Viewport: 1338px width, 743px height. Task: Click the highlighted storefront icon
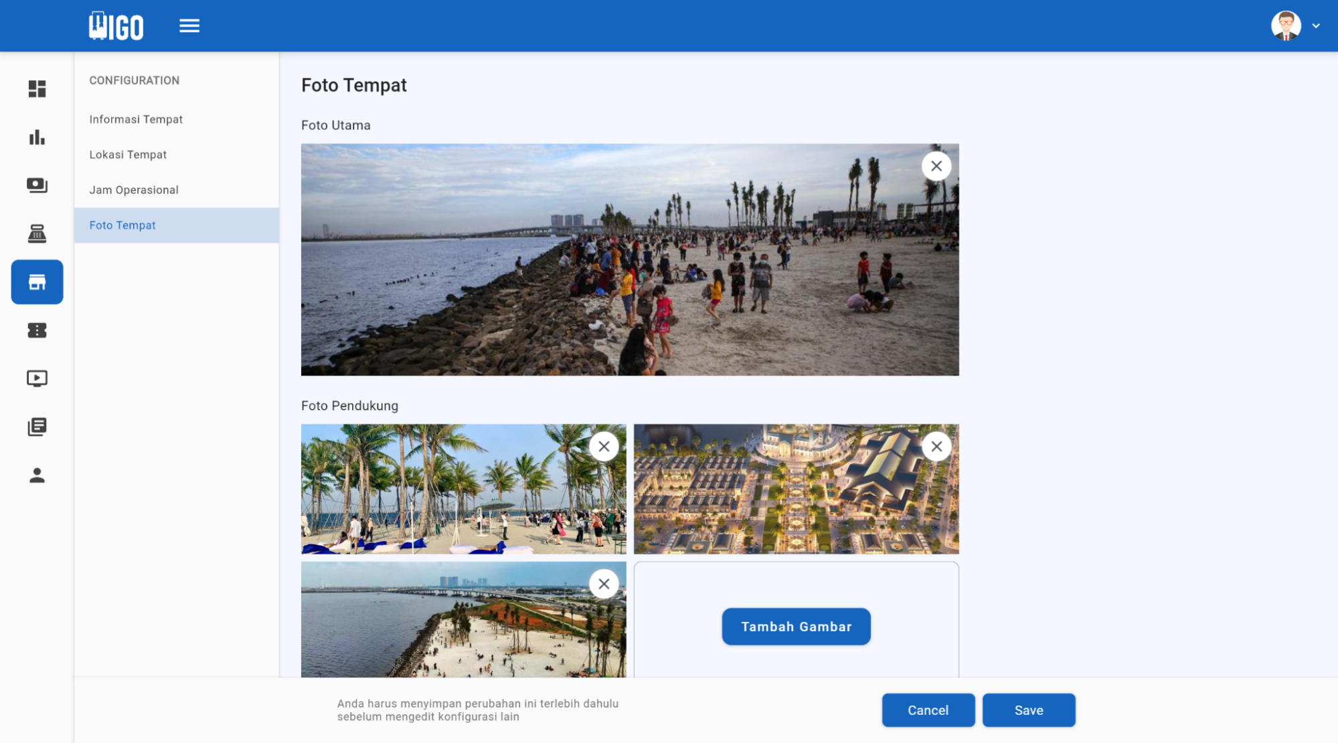tap(37, 282)
